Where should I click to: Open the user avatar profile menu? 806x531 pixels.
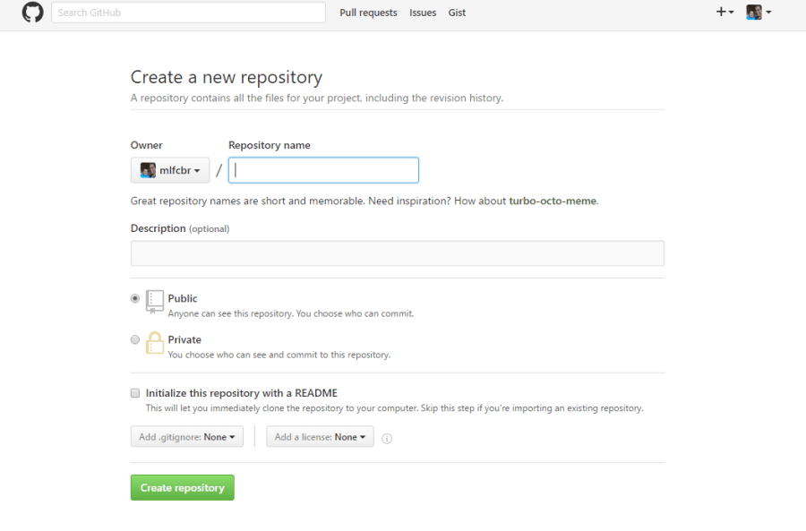coord(759,13)
